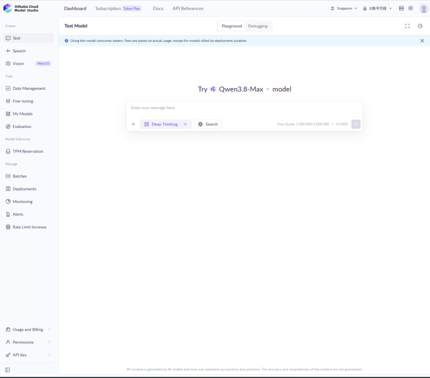The height and width of the screenshot is (378, 430).
Task: Click the Alerts bell icon
Action: (x=8, y=214)
